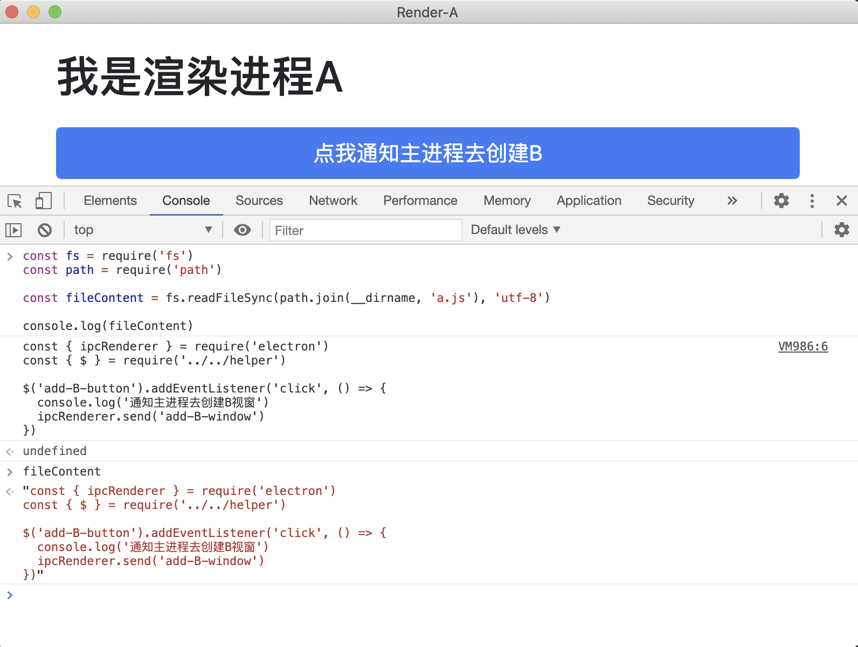
Task: Switch to the Memory tab
Action: point(507,201)
